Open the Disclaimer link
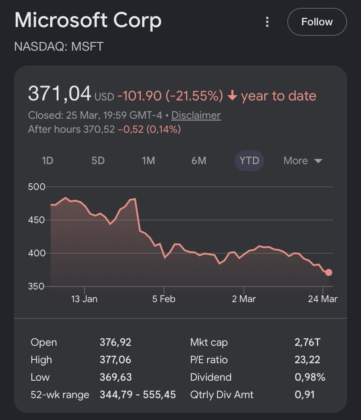Viewport: 361px width, 420px height. click(196, 115)
